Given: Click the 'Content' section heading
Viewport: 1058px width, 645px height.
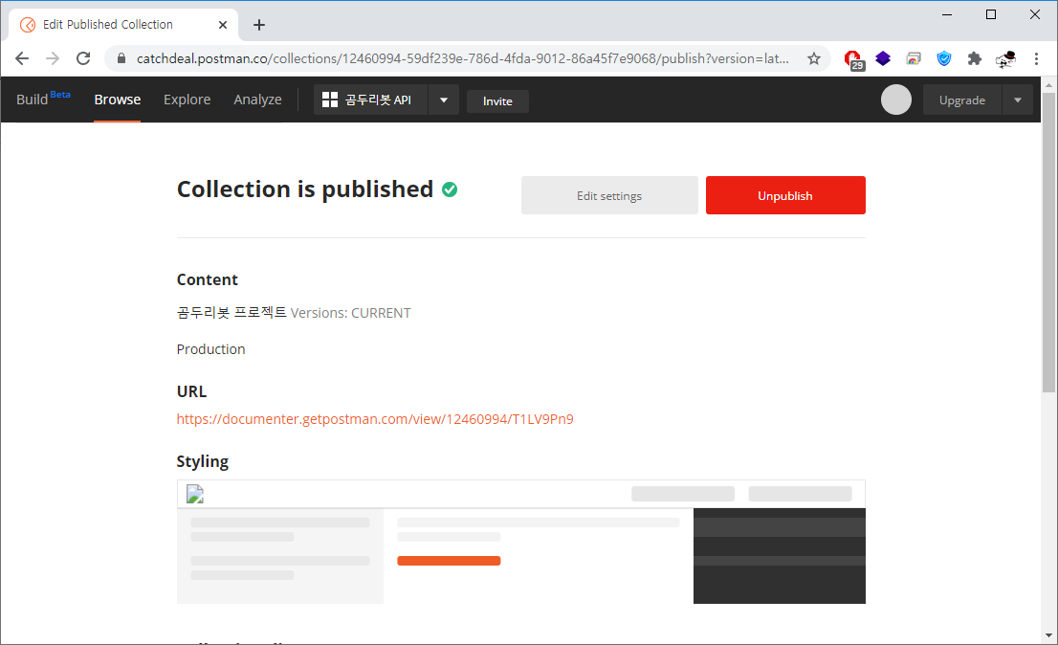Looking at the screenshot, I should (x=208, y=279).
